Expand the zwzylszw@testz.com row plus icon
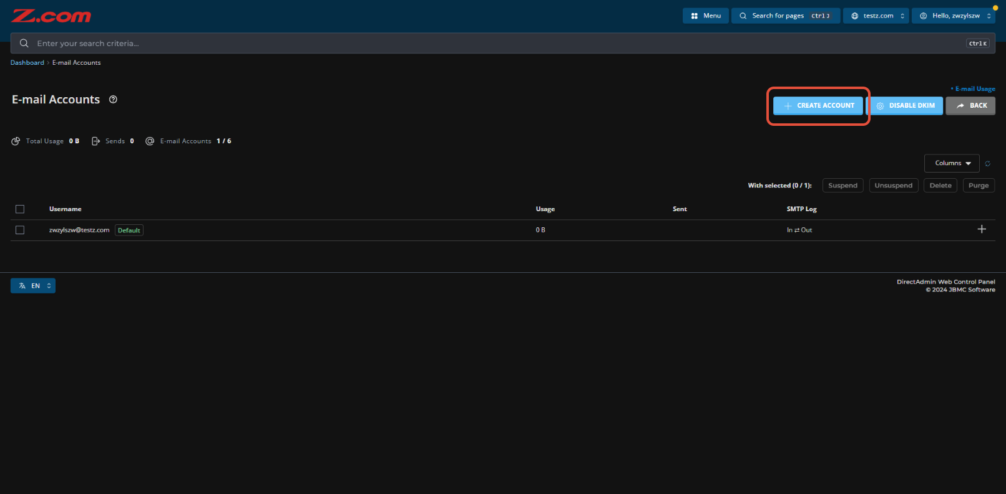The height and width of the screenshot is (494, 1006). click(982, 229)
